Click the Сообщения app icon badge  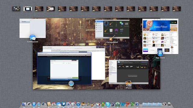(x=33, y=37)
